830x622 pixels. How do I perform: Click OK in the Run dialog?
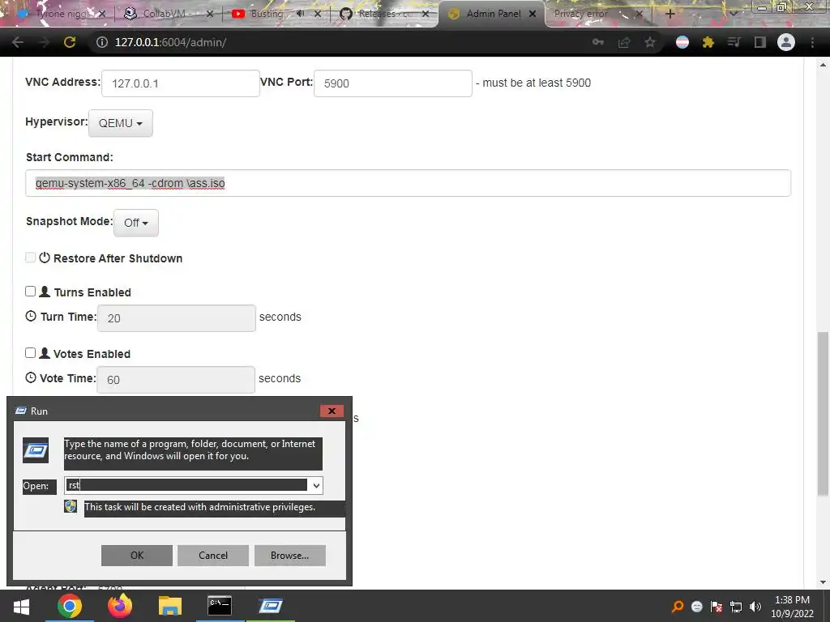pos(137,556)
